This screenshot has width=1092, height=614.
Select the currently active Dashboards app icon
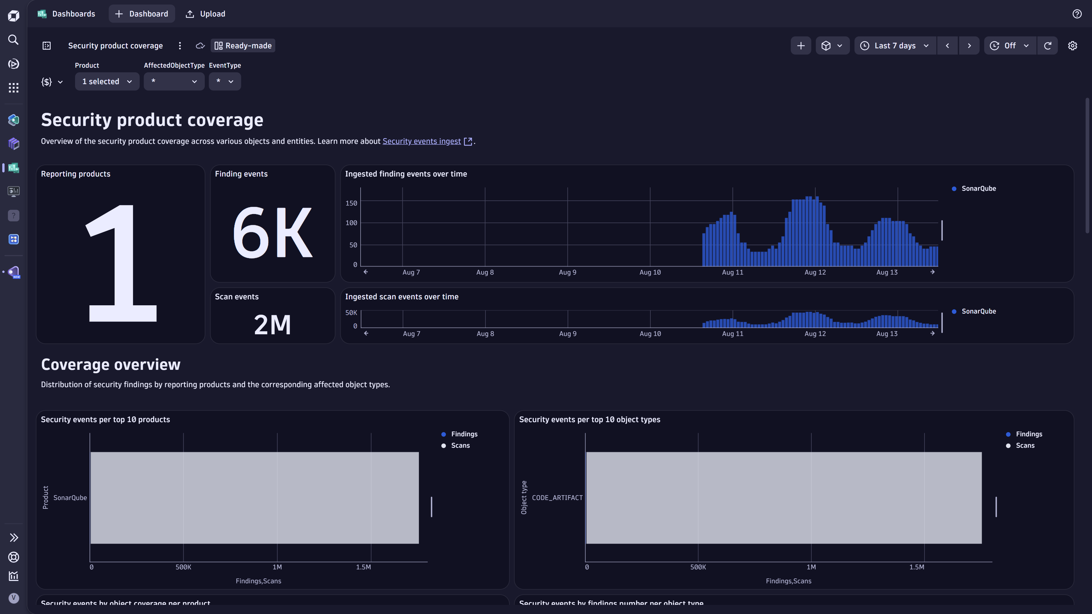tap(13, 168)
